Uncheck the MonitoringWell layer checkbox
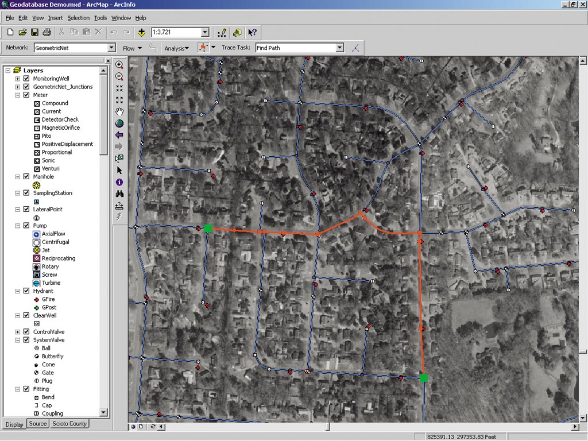The width and height of the screenshot is (588, 441). click(26, 78)
